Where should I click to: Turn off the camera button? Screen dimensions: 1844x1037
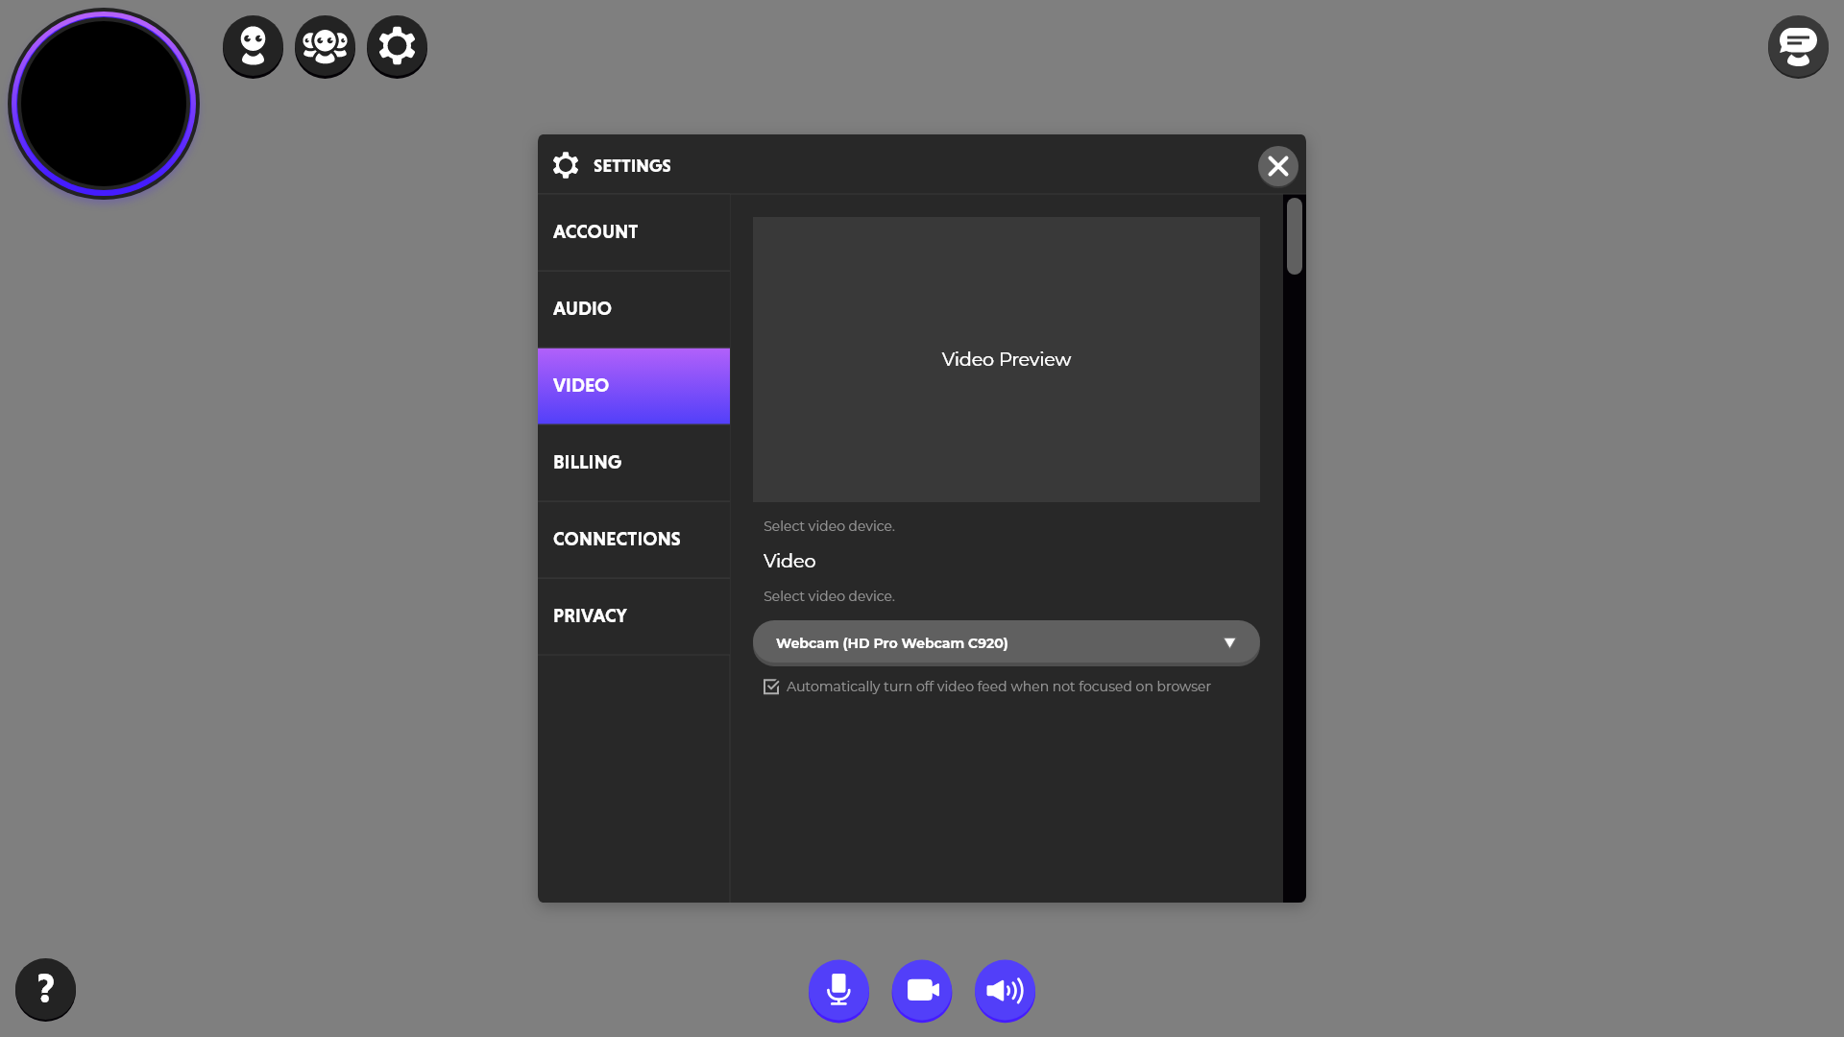922,990
